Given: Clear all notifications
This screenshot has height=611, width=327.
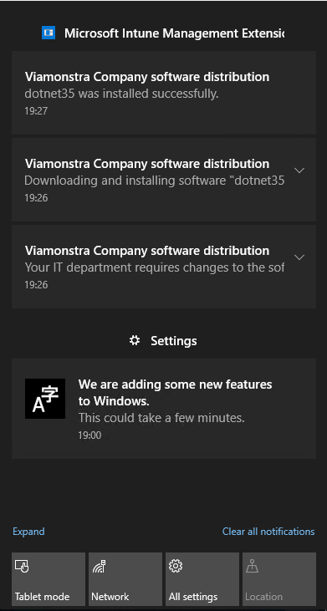Looking at the screenshot, I should pyautogui.click(x=268, y=532).
